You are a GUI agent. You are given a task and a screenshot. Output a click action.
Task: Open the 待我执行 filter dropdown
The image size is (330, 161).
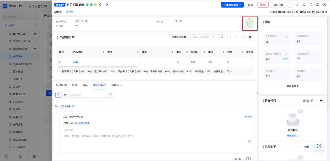(310, 101)
